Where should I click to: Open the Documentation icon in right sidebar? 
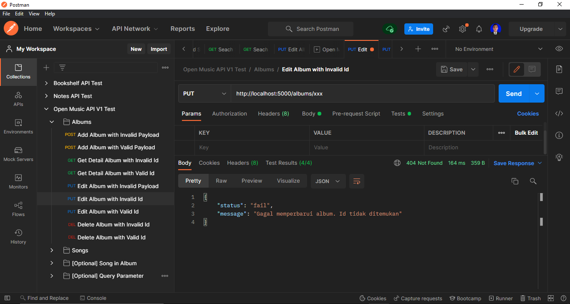[x=559, y=69]
